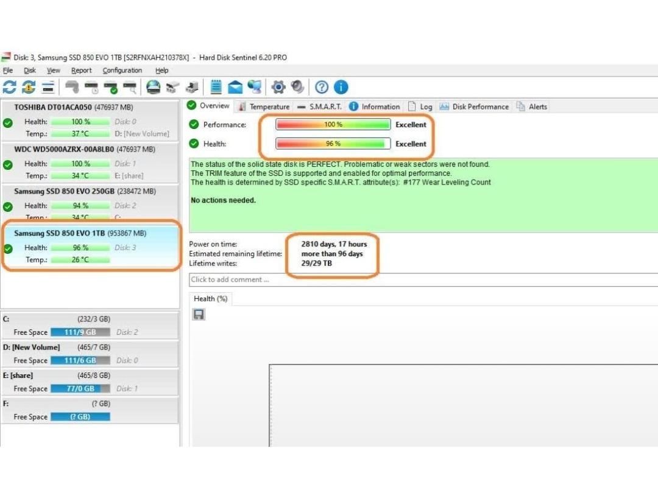Click the speaker sound toolbar icon

[x=297, y=87]
